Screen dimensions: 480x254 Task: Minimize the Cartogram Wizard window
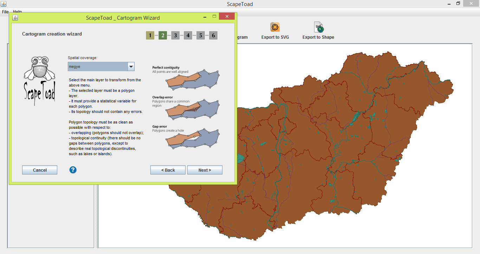(x=205, y=17)
